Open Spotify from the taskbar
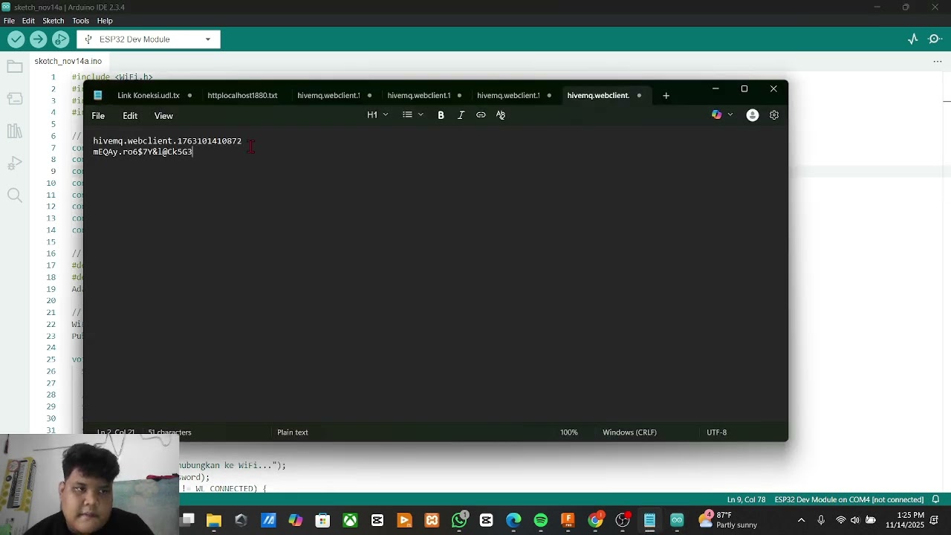Viewport: 951px width, 535px height. [x=541, y=520]
